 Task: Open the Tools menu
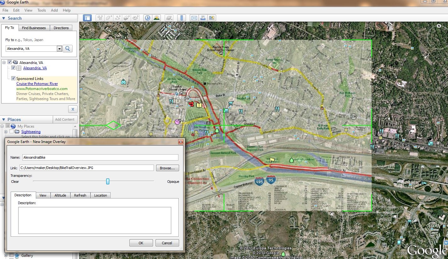pyautogui.click(x=41, y=10)
